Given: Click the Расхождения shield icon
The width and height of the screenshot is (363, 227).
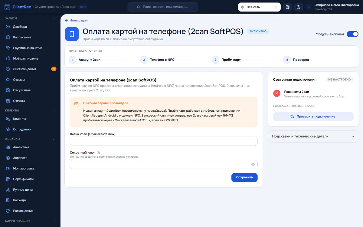Looking at the screenshot, I should 8,211.
